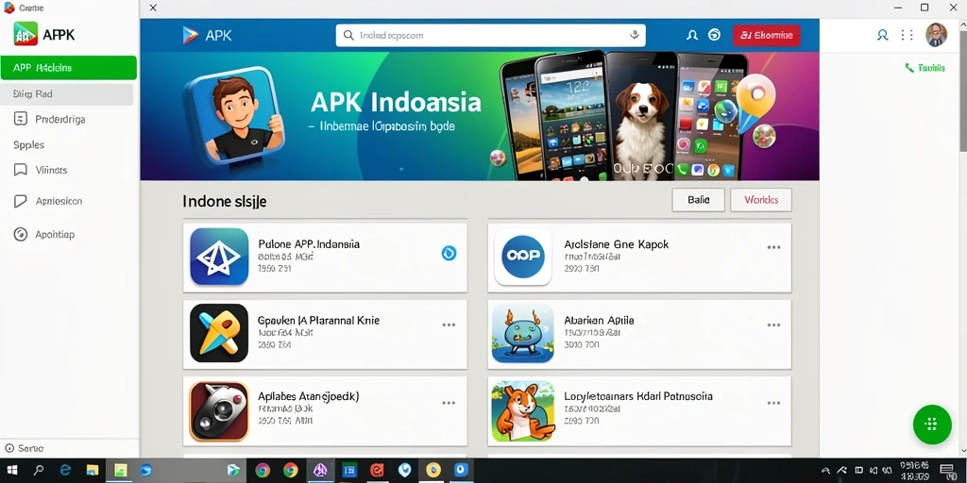The width and height of the screenshot is (967, 483).
Task: Launch Edge from the taskbar
Action: coord(65,471)
